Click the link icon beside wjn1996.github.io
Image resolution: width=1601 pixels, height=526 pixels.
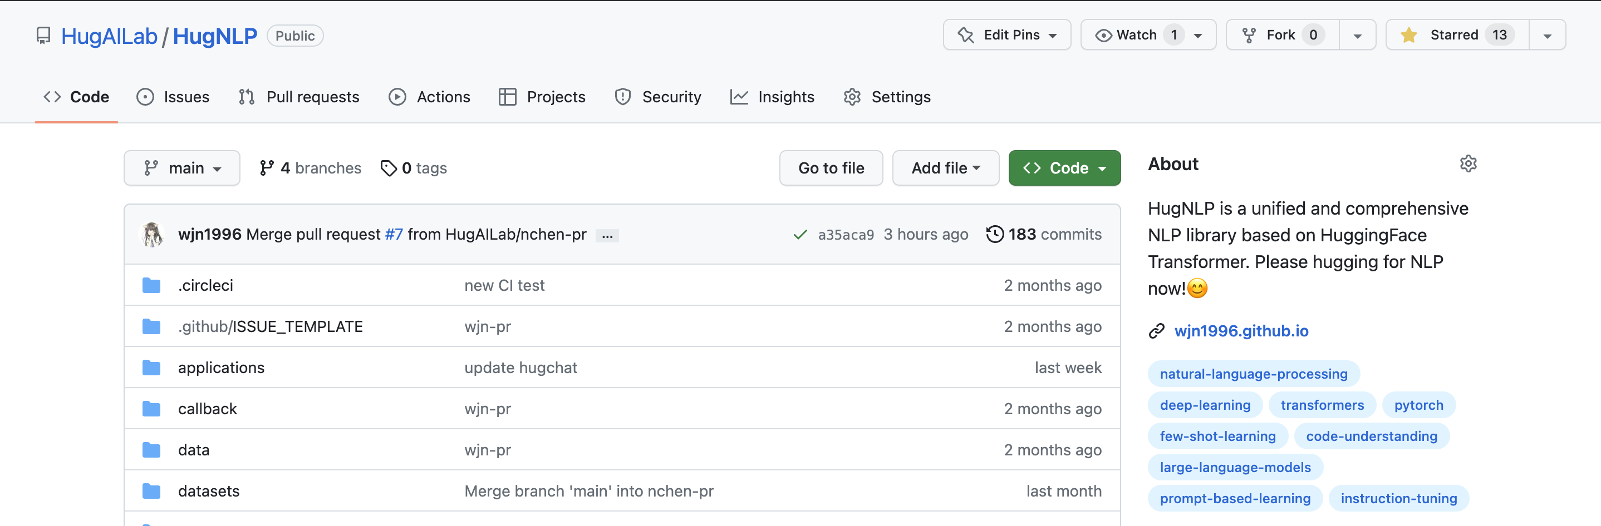(x=1156, y=331)
